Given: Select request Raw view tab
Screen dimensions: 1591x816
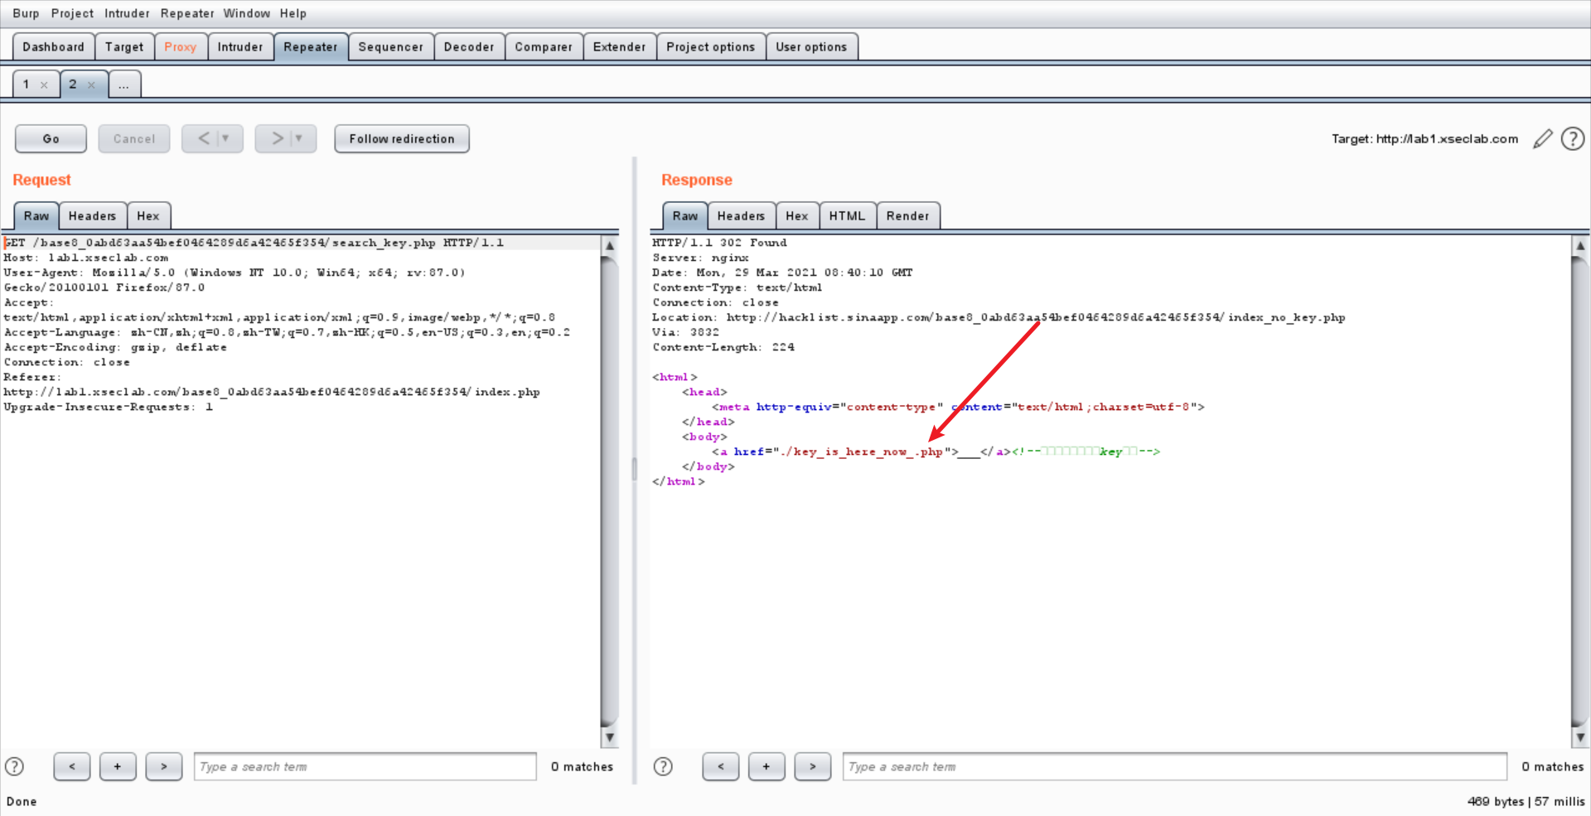Looking at the screenshot, I should (x=36, y=215).
